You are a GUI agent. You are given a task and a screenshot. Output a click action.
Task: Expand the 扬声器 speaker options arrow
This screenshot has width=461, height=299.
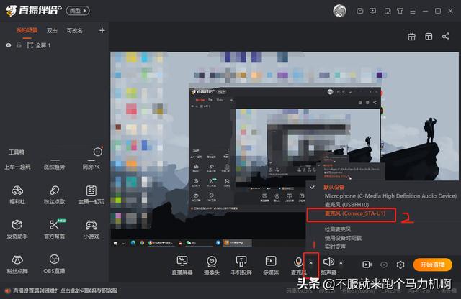(341, 263)
